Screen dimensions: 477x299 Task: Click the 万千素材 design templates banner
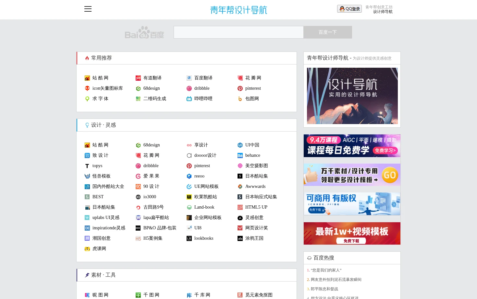[352, 175]
